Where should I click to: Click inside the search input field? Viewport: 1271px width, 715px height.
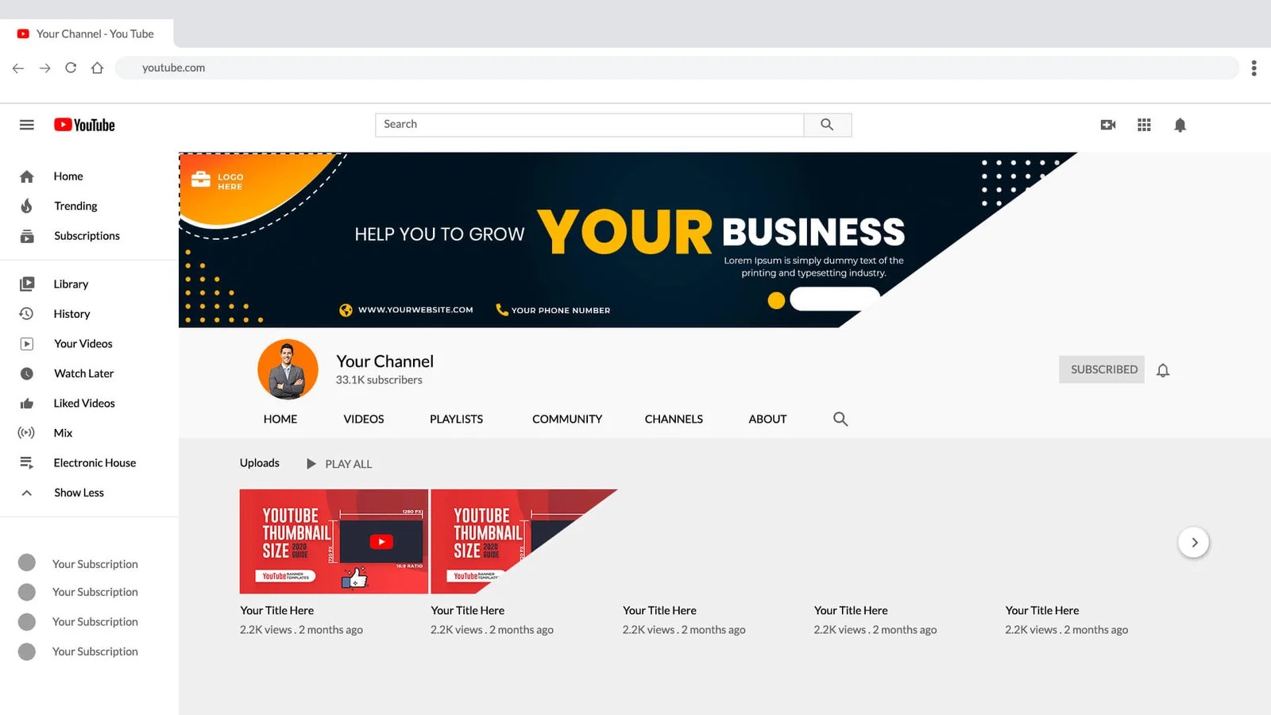pos(588,124)
